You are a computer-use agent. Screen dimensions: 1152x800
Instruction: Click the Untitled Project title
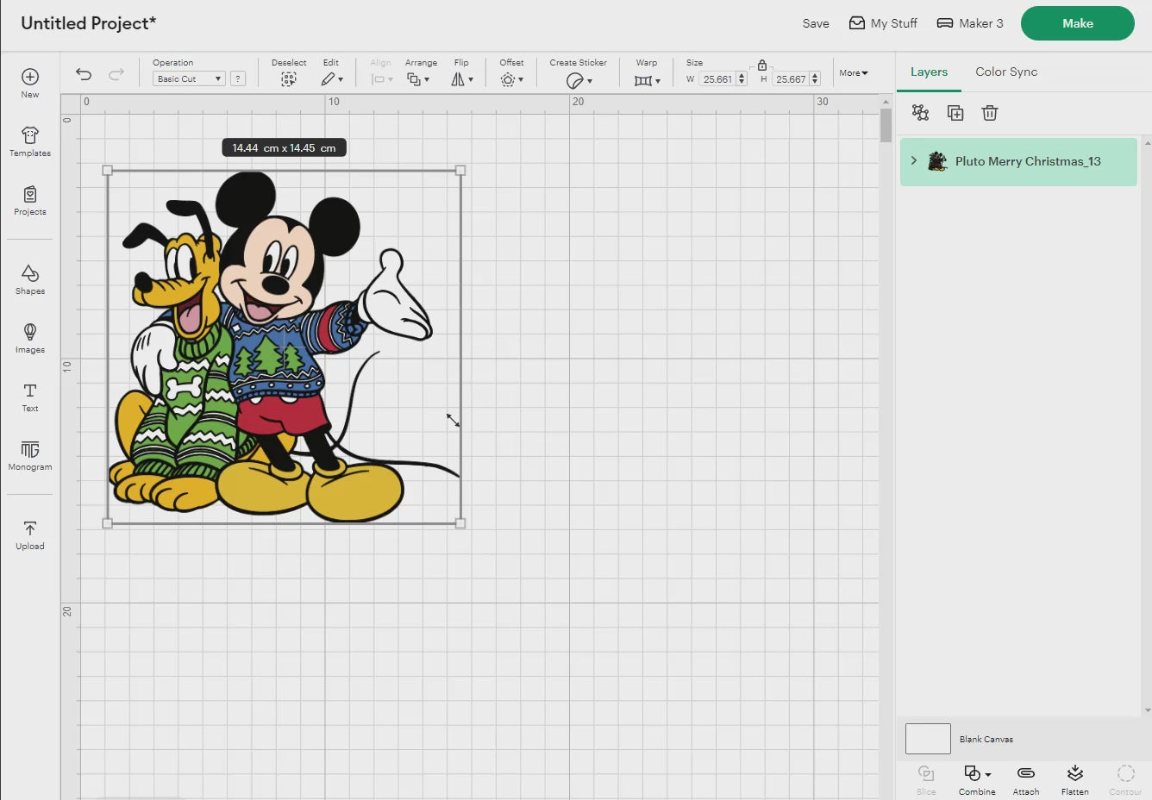pyautogui.click(x=88, y=23)
